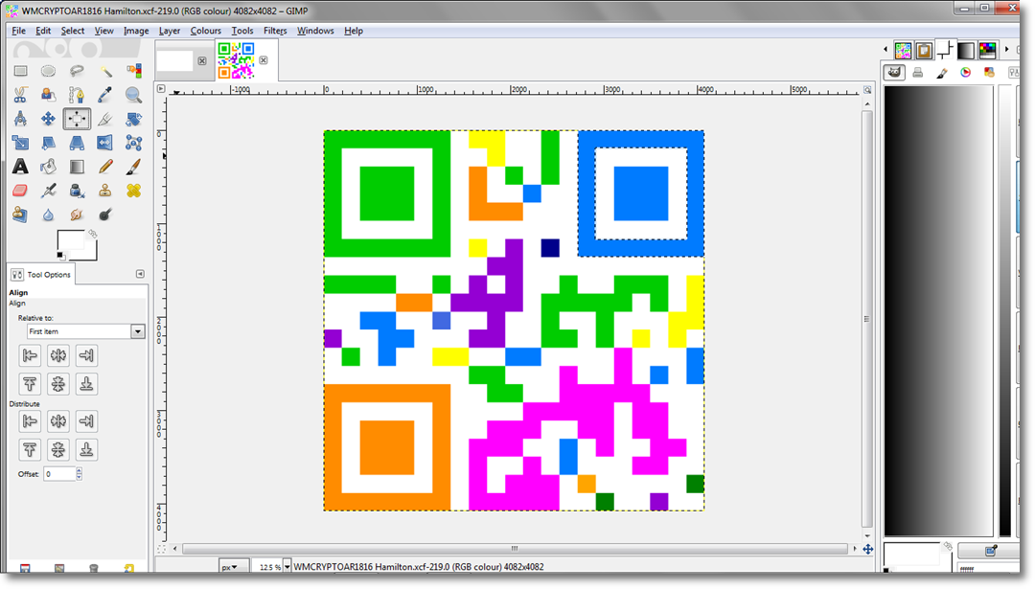Activate the Perspective Clone tool
Image resolution: width=1035 pixels, height=589 pixels.
click(20, 215)
